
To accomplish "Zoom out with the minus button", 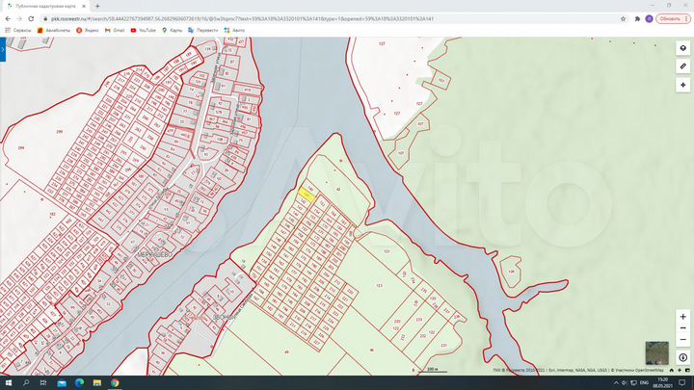I will coord(683,339).
